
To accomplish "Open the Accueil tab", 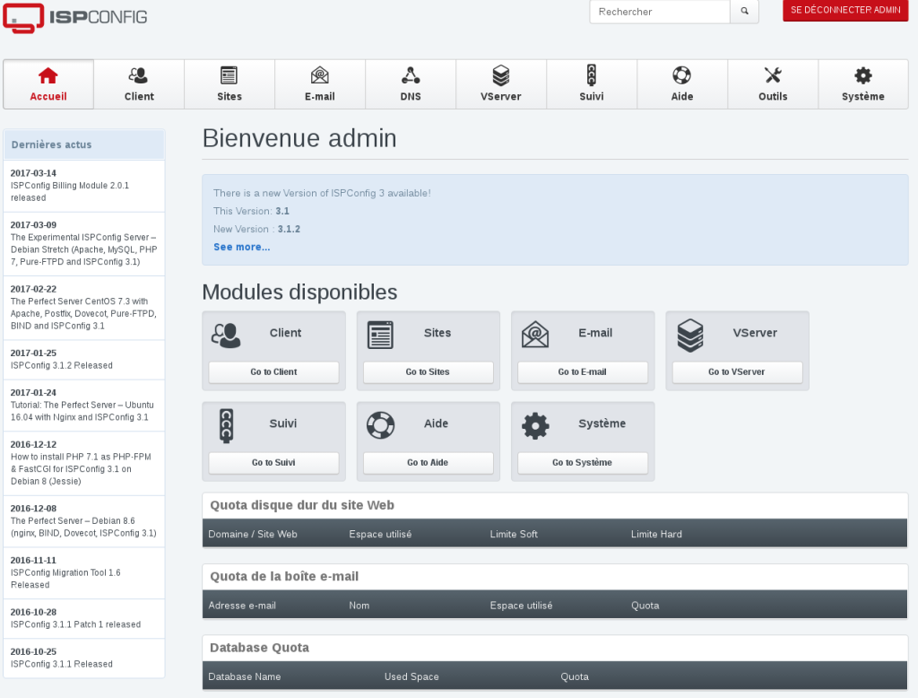I will (48, 84).
